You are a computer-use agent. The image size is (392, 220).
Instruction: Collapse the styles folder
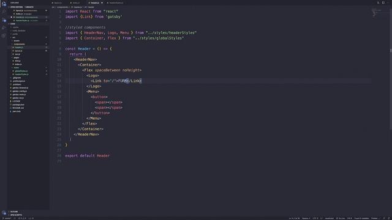coord(17,68)
